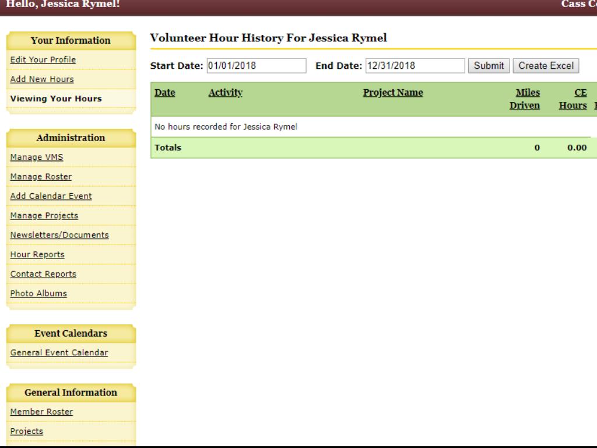
Task: View Hour Reports
Action: 37,254
